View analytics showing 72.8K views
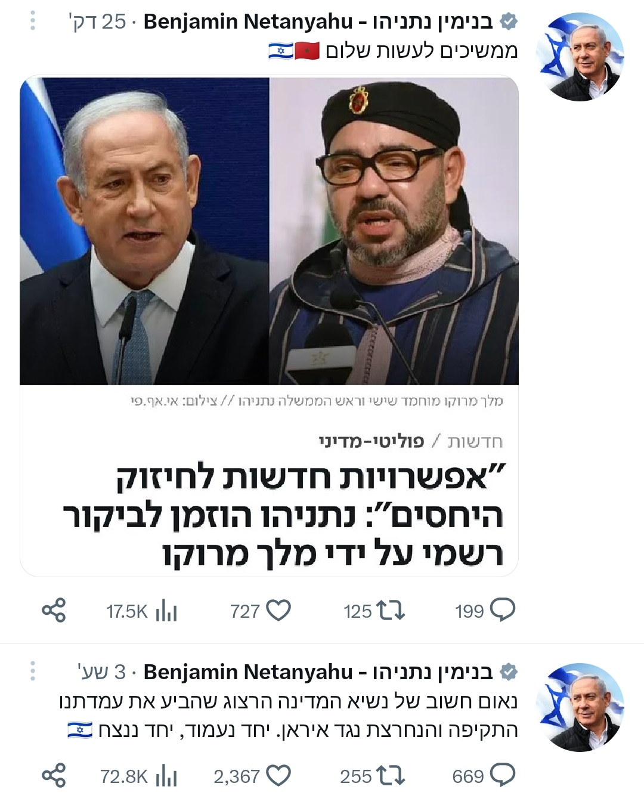The height and width of the screenshot is (805, 644). 166,776
